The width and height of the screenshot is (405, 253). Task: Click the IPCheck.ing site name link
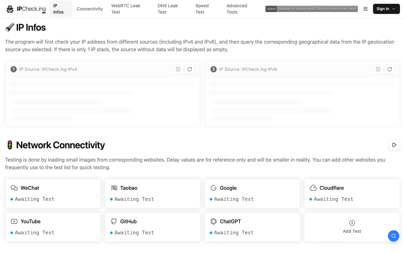point(31,9)
